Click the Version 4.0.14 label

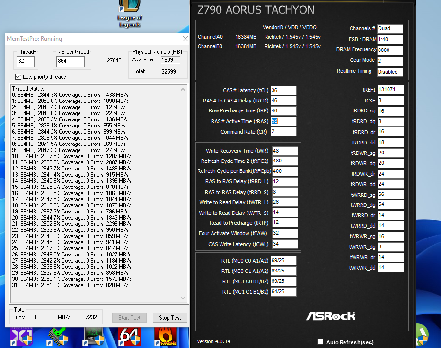(213, 341)
